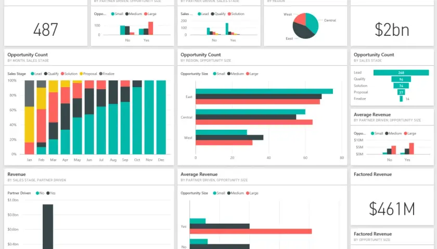
Task: Click the 'Apr' month axis label
Action: pyautogui.click(x=65, y=160)
